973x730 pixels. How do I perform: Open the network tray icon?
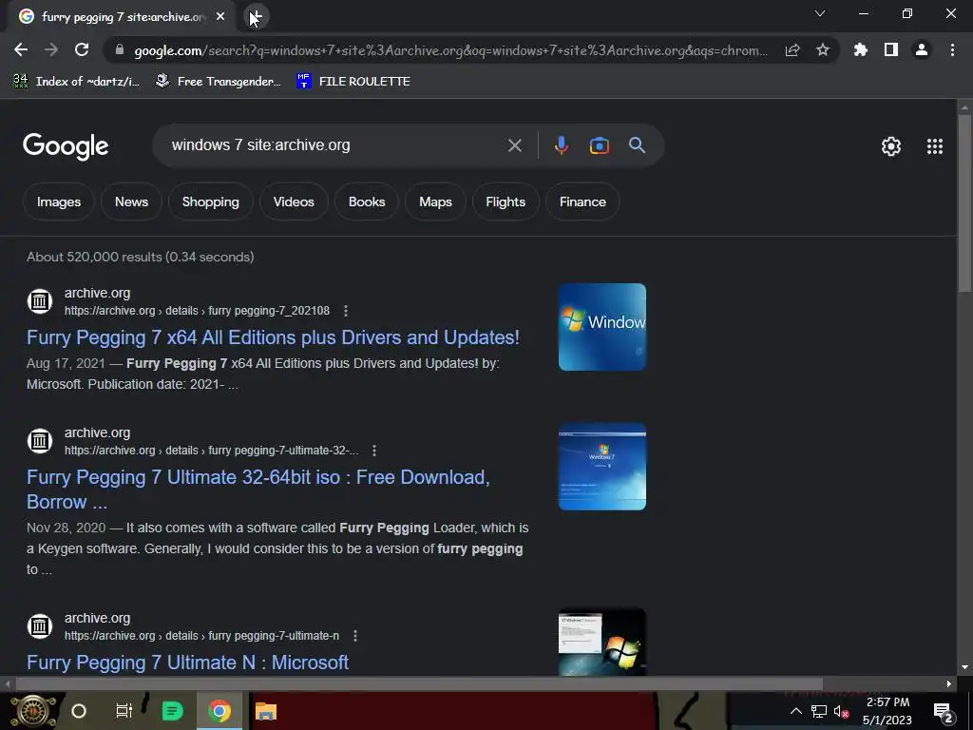point(819,711)
